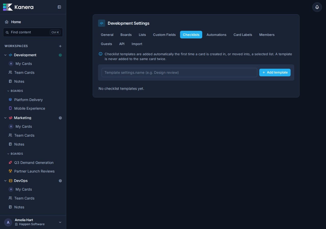The height and width of the screenshot is (229, 326).
Task: Open the Amelia Hart account menu chevron
Action: pos(60,222)
